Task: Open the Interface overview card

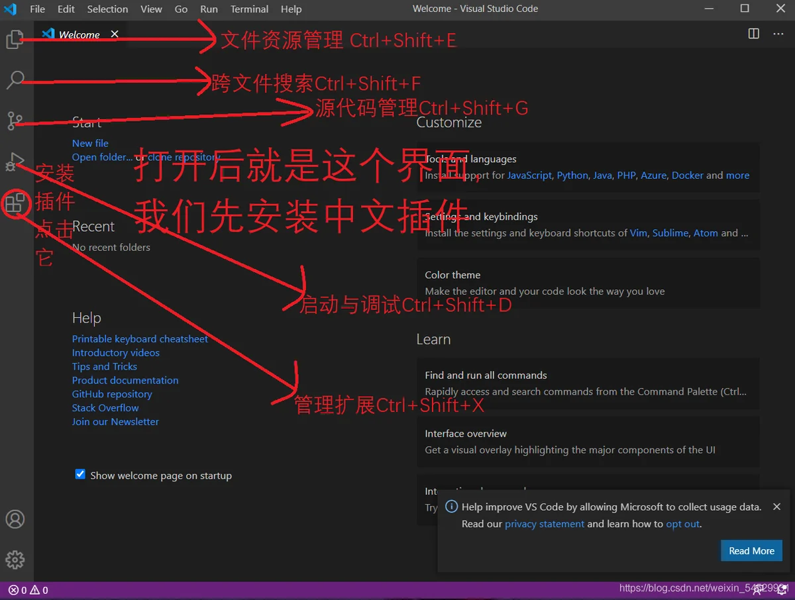Action: [x=588, y=441]
